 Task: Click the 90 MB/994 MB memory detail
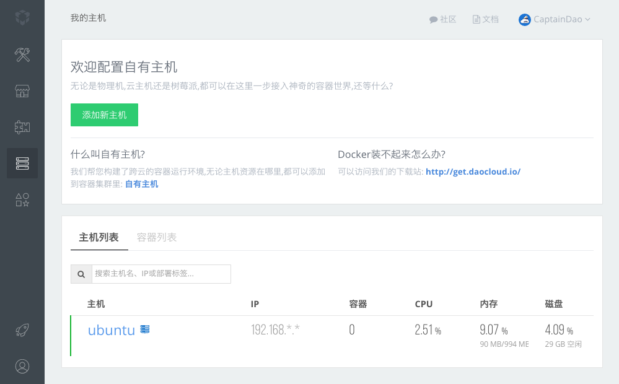[x=504, y=344]
